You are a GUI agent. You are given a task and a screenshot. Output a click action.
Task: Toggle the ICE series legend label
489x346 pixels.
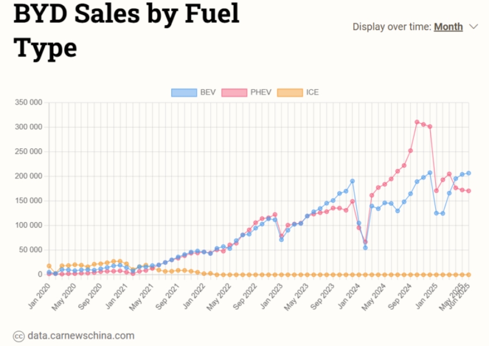(312, 92)
